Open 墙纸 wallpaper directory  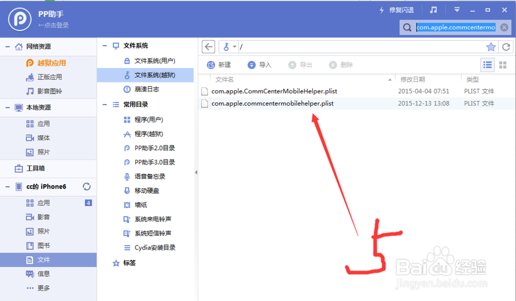point(136,205)
